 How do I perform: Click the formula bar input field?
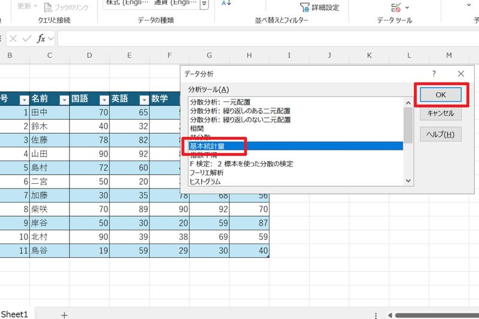click(268, 39)
